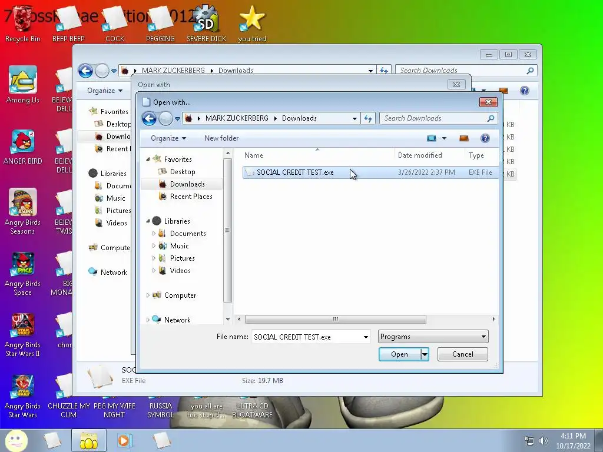This screenshot has height=452, width=603.
Task: Click the Open button's split arrow
Action: point(425,354)
